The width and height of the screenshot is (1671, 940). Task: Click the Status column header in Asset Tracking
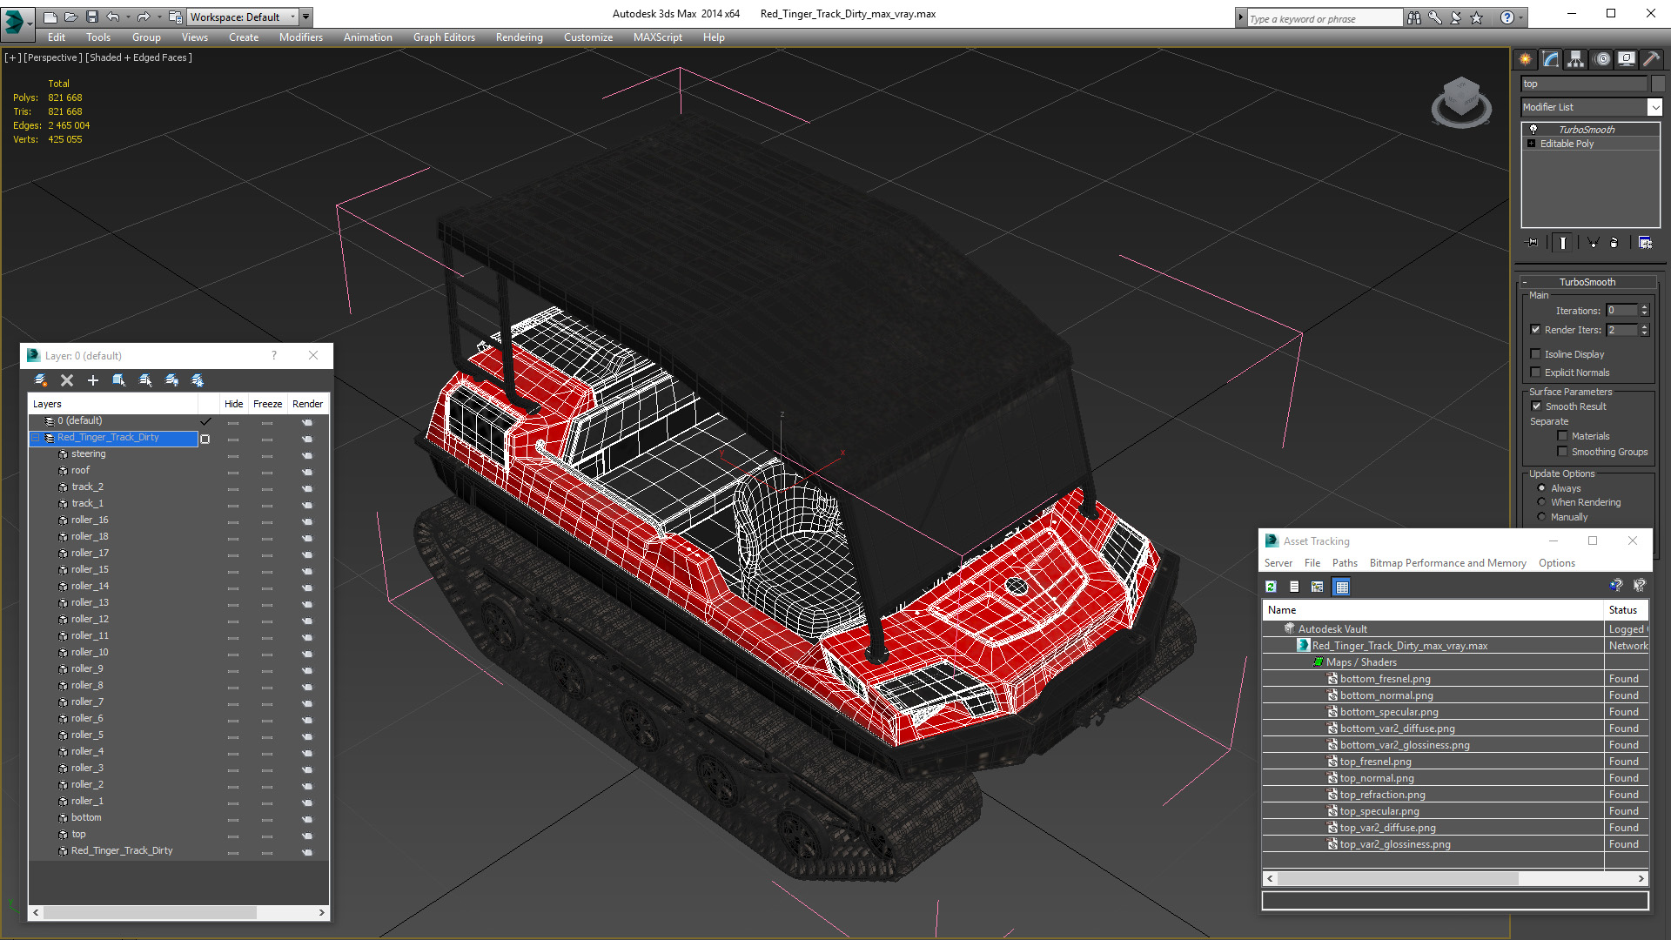(1626, 610)
